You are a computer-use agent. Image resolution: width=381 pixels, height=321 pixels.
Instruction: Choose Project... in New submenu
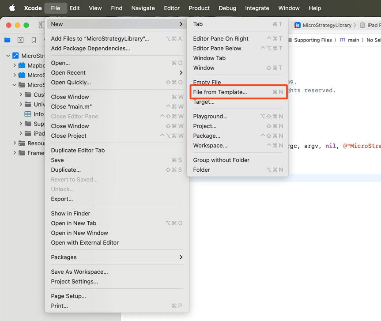pos(238,126)
